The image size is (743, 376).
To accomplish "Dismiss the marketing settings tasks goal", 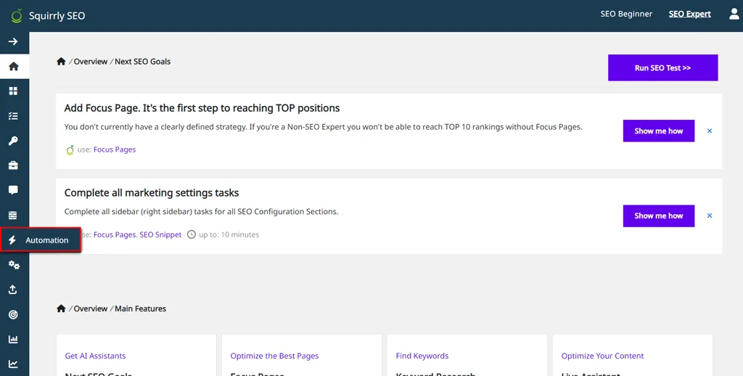I will click(x=710, y=216).
